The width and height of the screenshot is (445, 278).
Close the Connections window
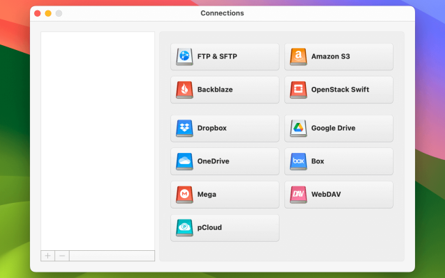[38, 13]
